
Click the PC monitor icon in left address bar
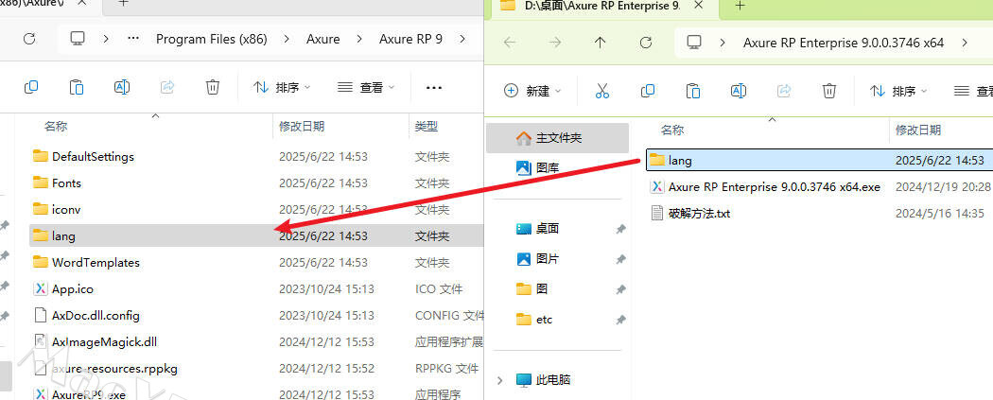[x=78, y=39]
